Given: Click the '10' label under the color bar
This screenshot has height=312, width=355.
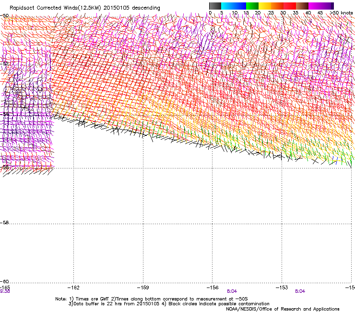Looking at the screenshot, I should 235,13.
